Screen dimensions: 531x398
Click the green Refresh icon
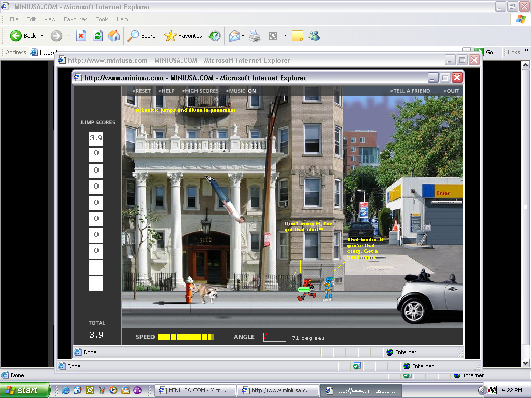point(97,36)
